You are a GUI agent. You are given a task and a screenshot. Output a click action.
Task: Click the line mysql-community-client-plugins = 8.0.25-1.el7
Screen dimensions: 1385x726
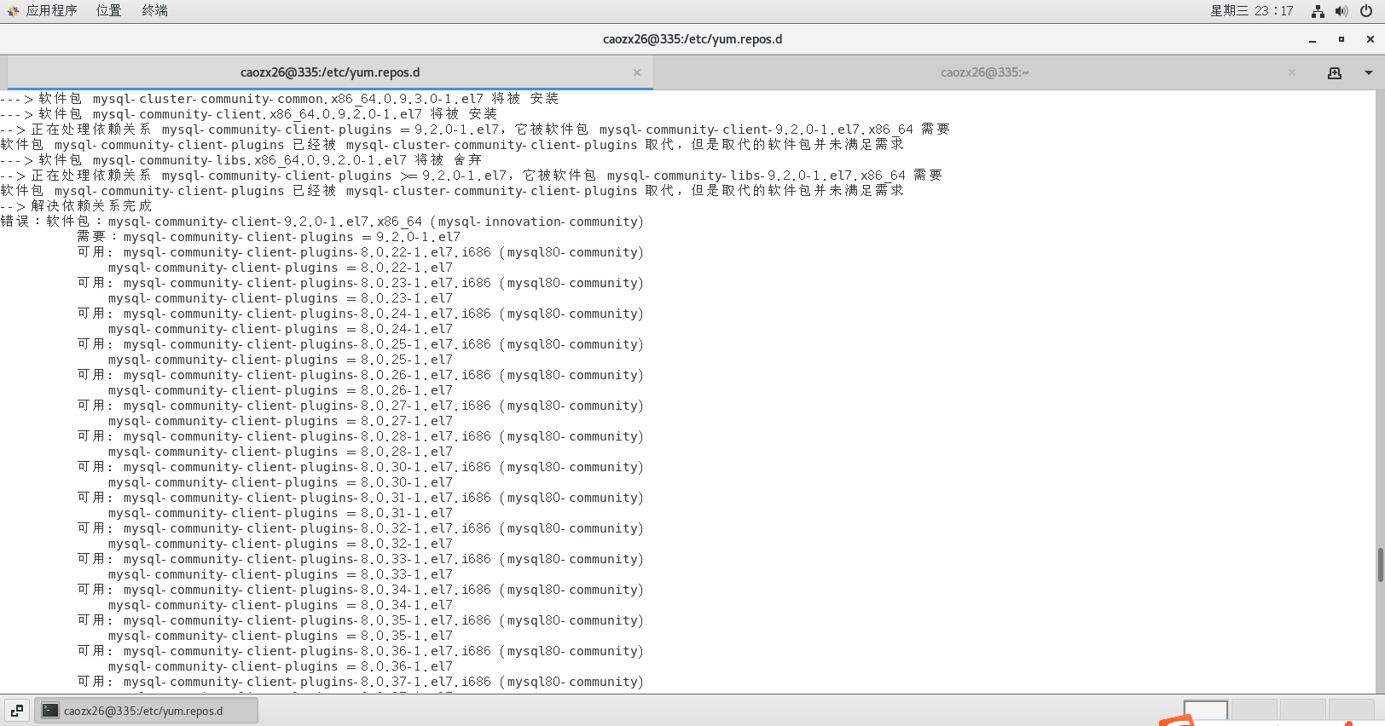tap(281, 360)
